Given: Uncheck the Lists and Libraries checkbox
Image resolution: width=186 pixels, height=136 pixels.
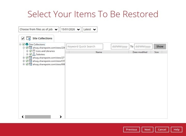Looking at the screenshot, I should (x=30, y=51).
